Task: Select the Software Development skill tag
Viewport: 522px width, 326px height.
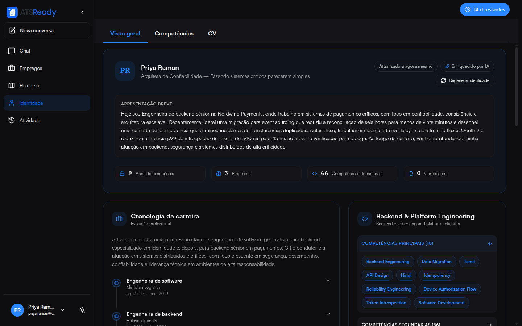Action: pos(442,303)
